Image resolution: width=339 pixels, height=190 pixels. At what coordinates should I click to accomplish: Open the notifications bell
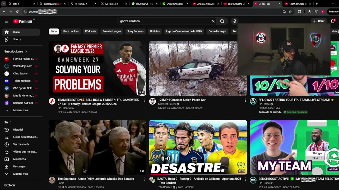[333, 21]
